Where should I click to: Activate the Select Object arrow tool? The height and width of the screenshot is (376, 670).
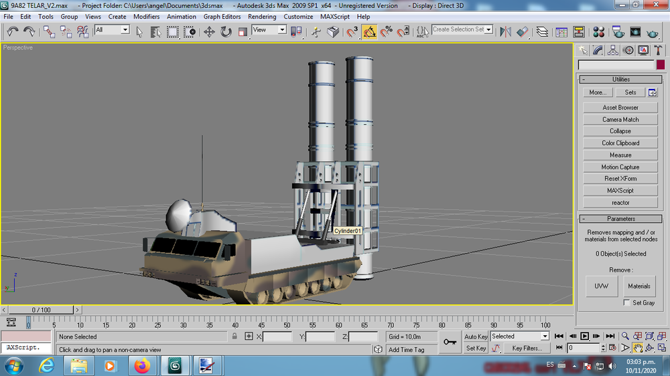click(139, 32)
